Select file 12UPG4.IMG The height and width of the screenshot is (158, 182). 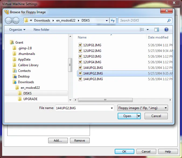tap(92, 62)
